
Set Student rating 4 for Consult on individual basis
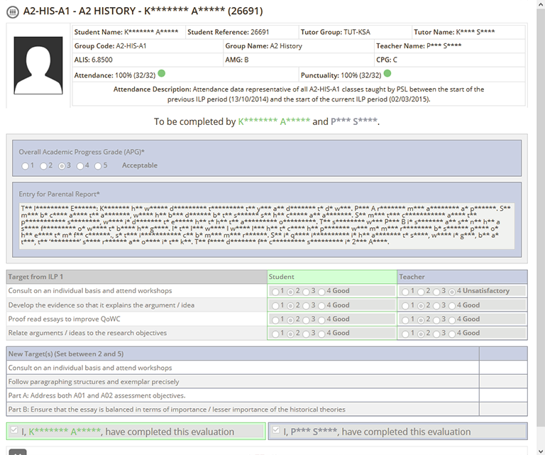322,291
